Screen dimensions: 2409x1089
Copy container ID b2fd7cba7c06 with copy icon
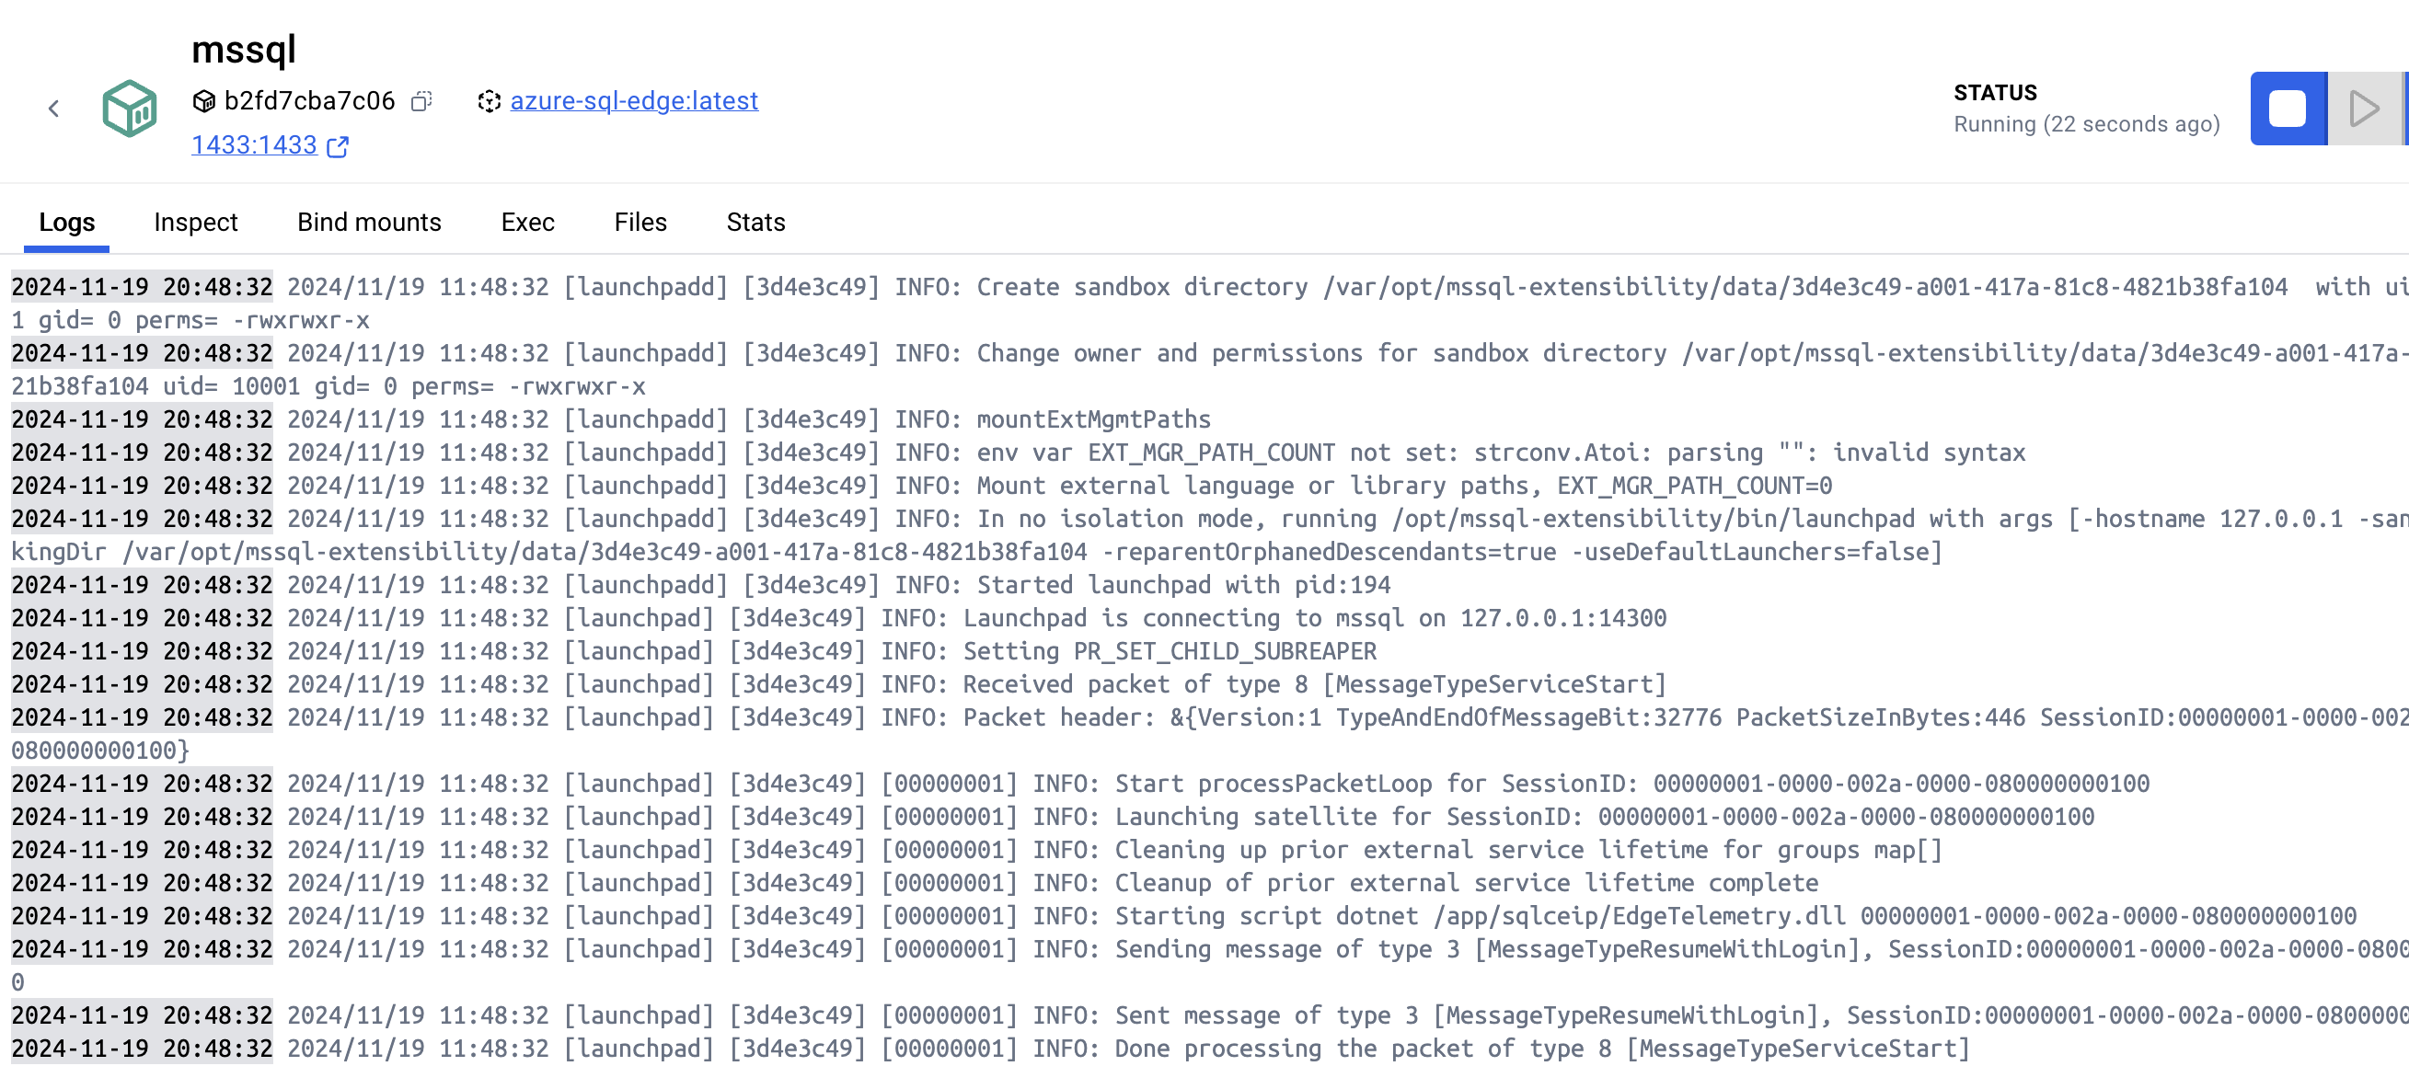coord(421,101)
